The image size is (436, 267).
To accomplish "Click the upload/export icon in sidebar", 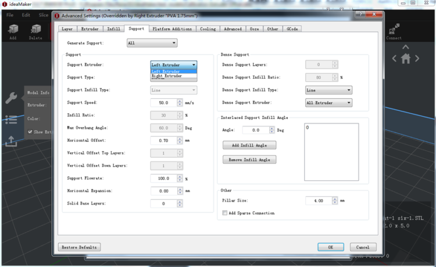I will click(x=11, y=141).
